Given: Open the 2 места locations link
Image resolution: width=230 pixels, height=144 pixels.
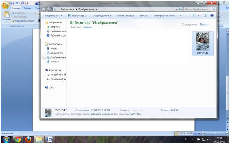Looking at the screenshot, I should point(87,27).
